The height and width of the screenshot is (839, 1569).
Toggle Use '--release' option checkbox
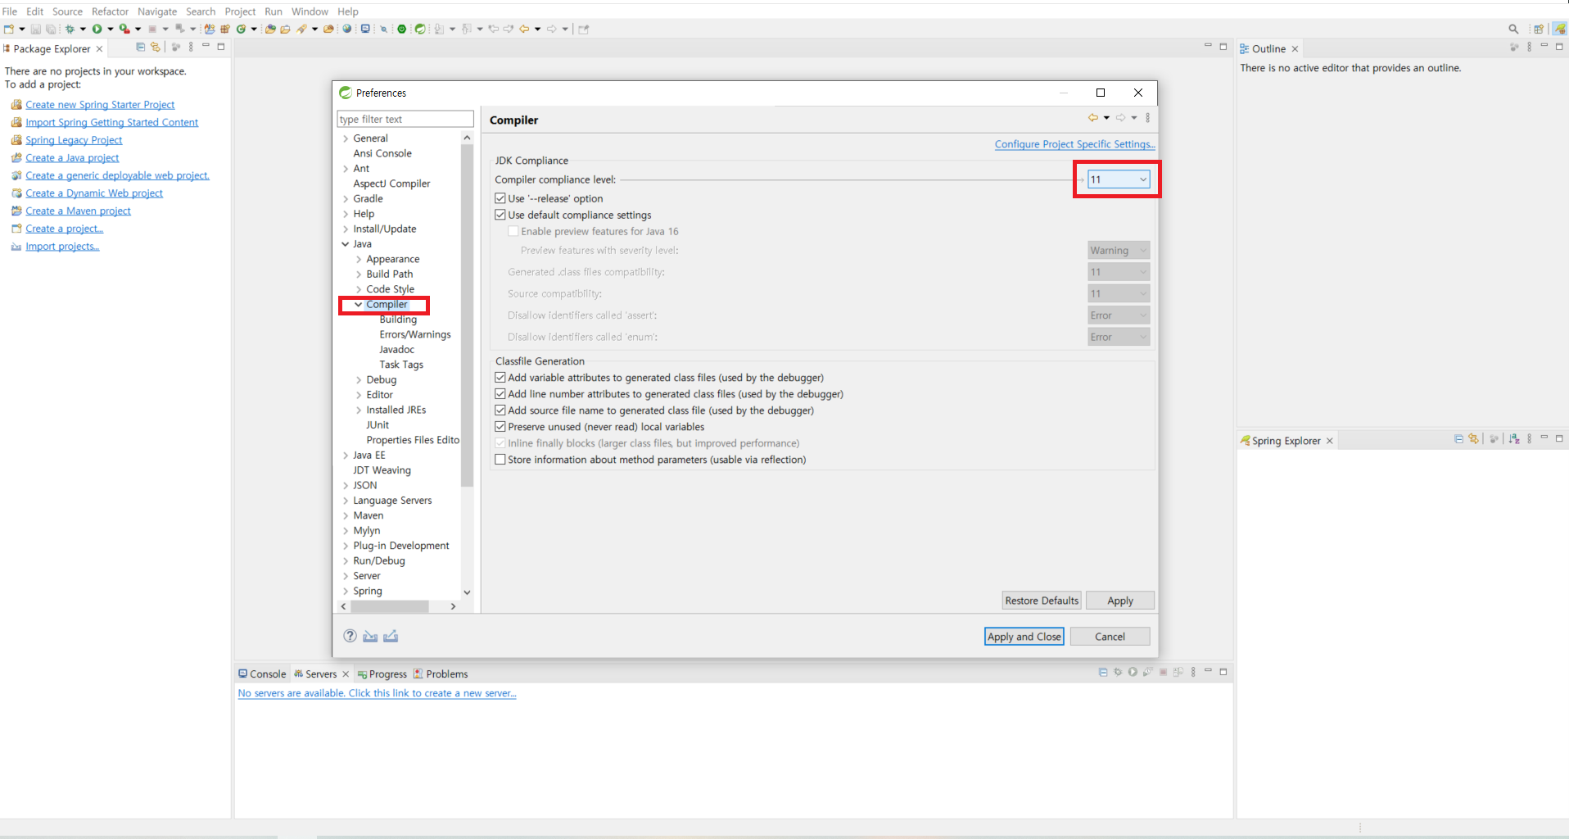pyautogui.click(x=500, y=198)
